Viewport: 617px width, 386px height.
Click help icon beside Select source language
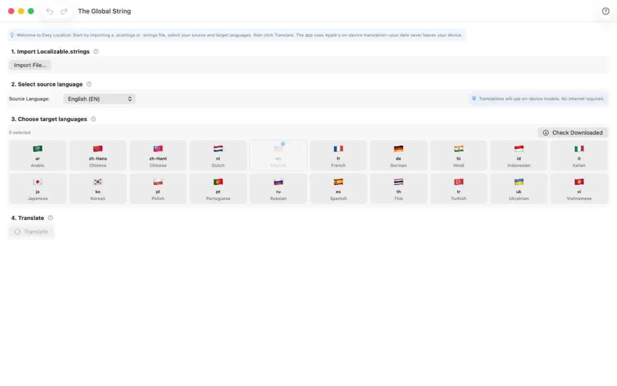(x=89, y=84)
